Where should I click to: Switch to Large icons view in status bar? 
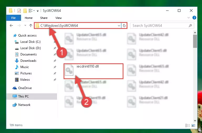tap(193, 125)
